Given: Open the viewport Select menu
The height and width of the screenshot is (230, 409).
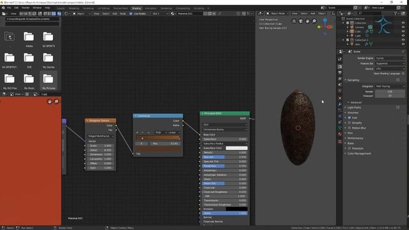Looking at the screenshot, I should pyautogui.click(x=304, y=13).
